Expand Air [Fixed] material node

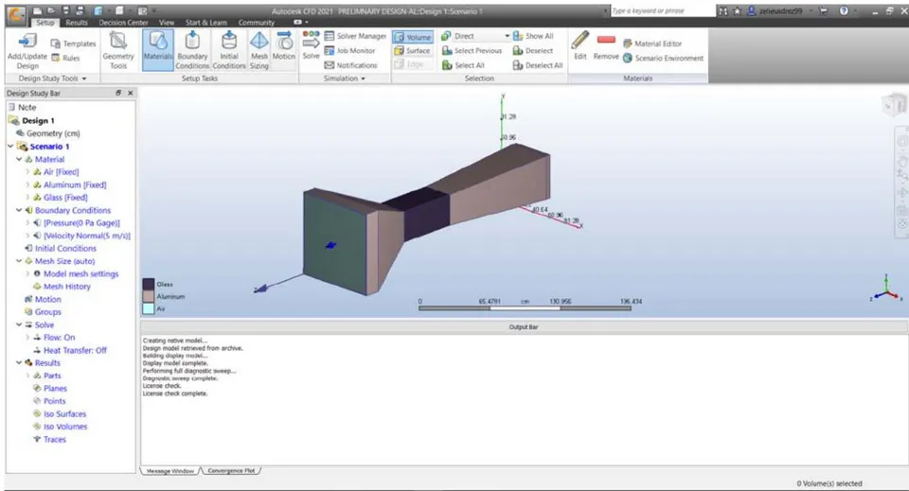(27, 172)
